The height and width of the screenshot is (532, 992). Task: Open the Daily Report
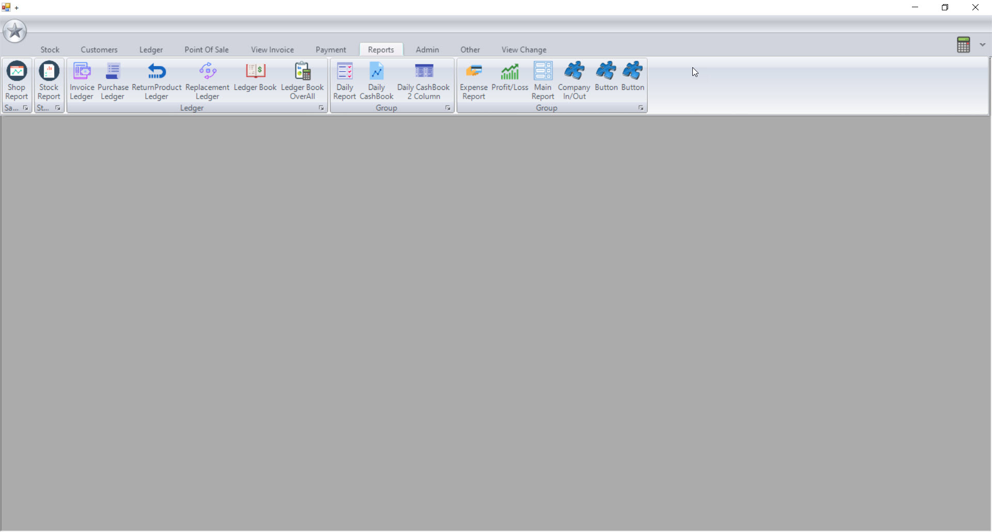(345, 81)
